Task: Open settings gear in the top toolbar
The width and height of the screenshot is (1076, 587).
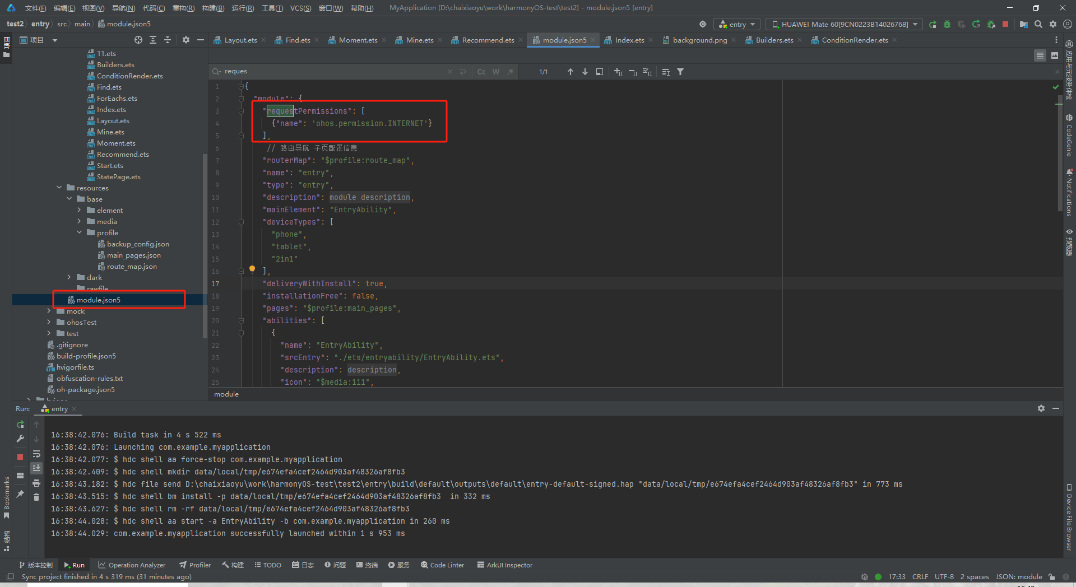Action: (1053, 24)
